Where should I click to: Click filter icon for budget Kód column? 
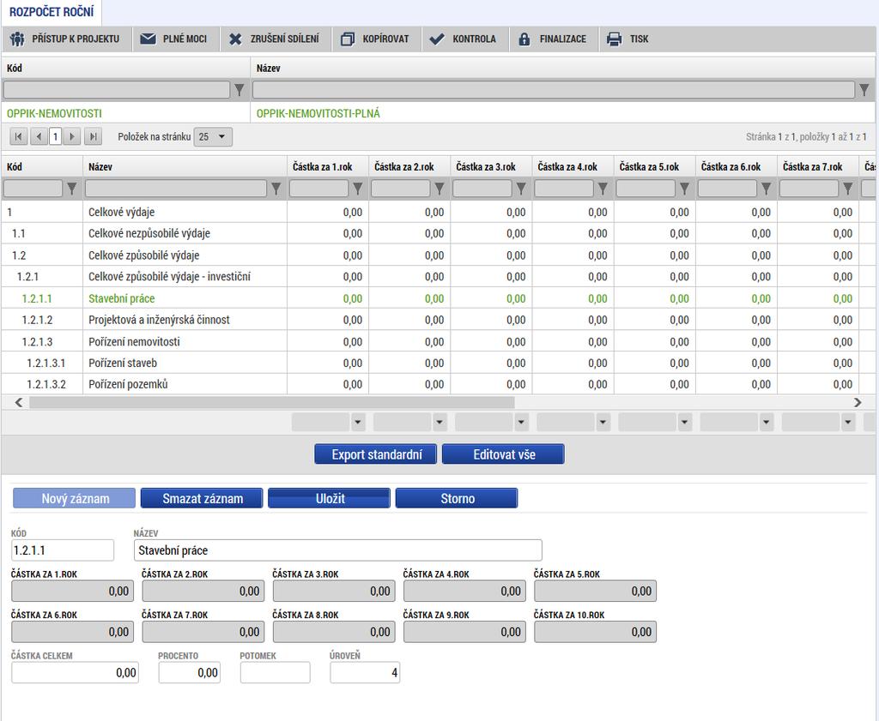click(x=72, y=189)
